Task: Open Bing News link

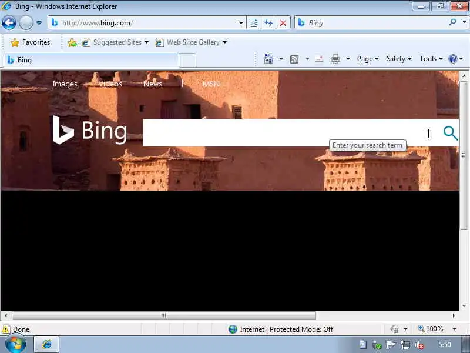Action: coord(153,84)
